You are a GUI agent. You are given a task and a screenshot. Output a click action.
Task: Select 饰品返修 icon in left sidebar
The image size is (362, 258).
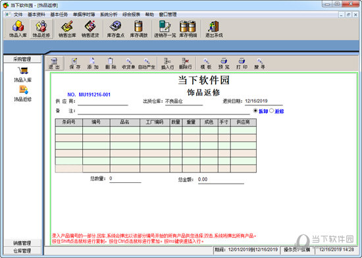pos(23,90)
